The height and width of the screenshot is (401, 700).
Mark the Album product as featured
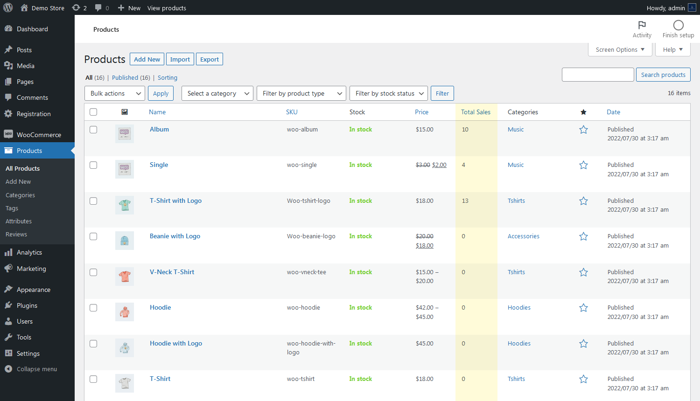[x=583, y=130]
